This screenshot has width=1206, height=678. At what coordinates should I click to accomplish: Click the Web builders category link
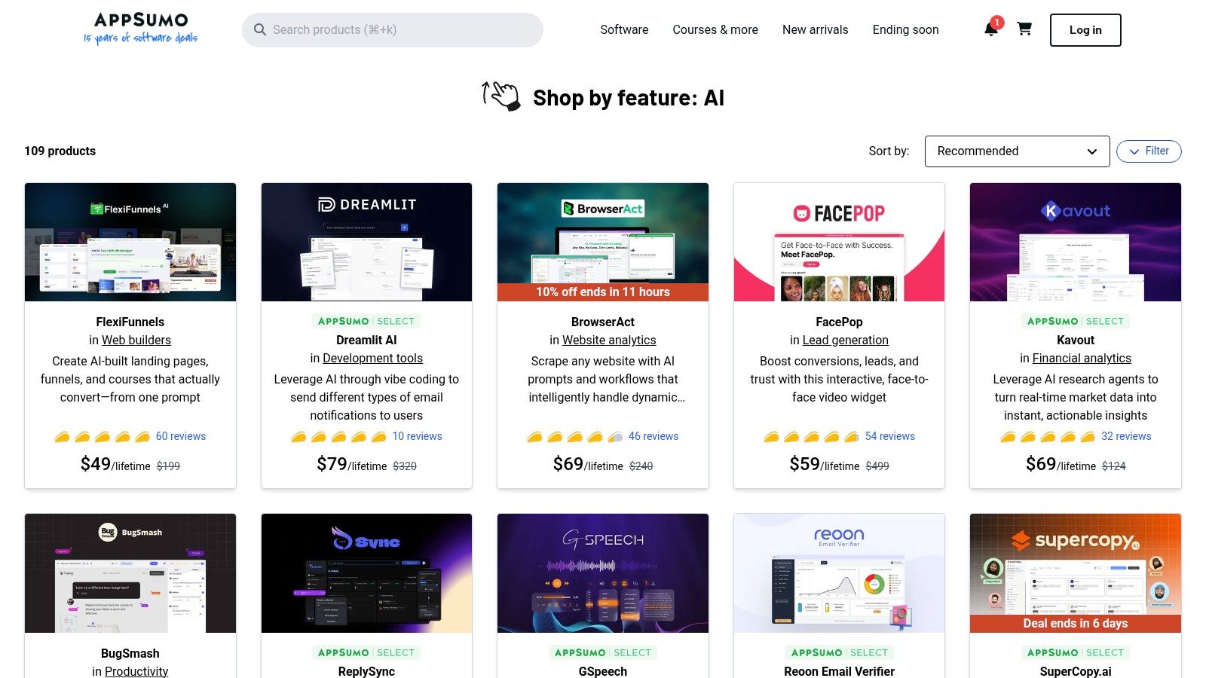[136, 340]
